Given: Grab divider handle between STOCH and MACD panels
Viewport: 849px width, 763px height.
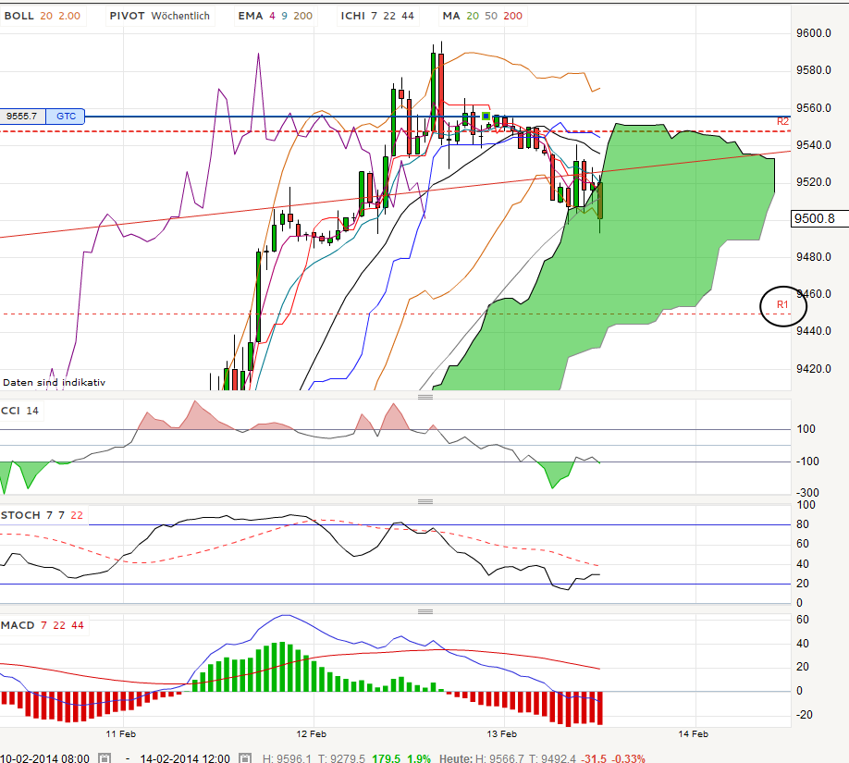Looking at the screenshot, I should coord(425,611).
